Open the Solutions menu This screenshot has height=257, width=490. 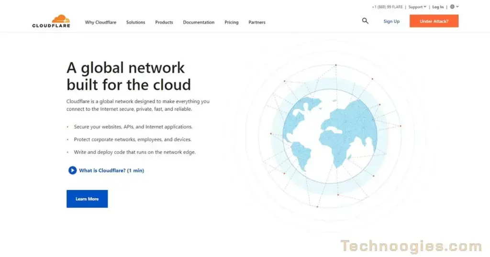[x=135, y=22]
